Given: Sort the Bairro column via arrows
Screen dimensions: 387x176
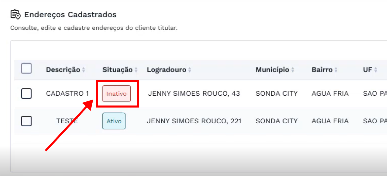Looking at the screenshot, I should point(336,70).
